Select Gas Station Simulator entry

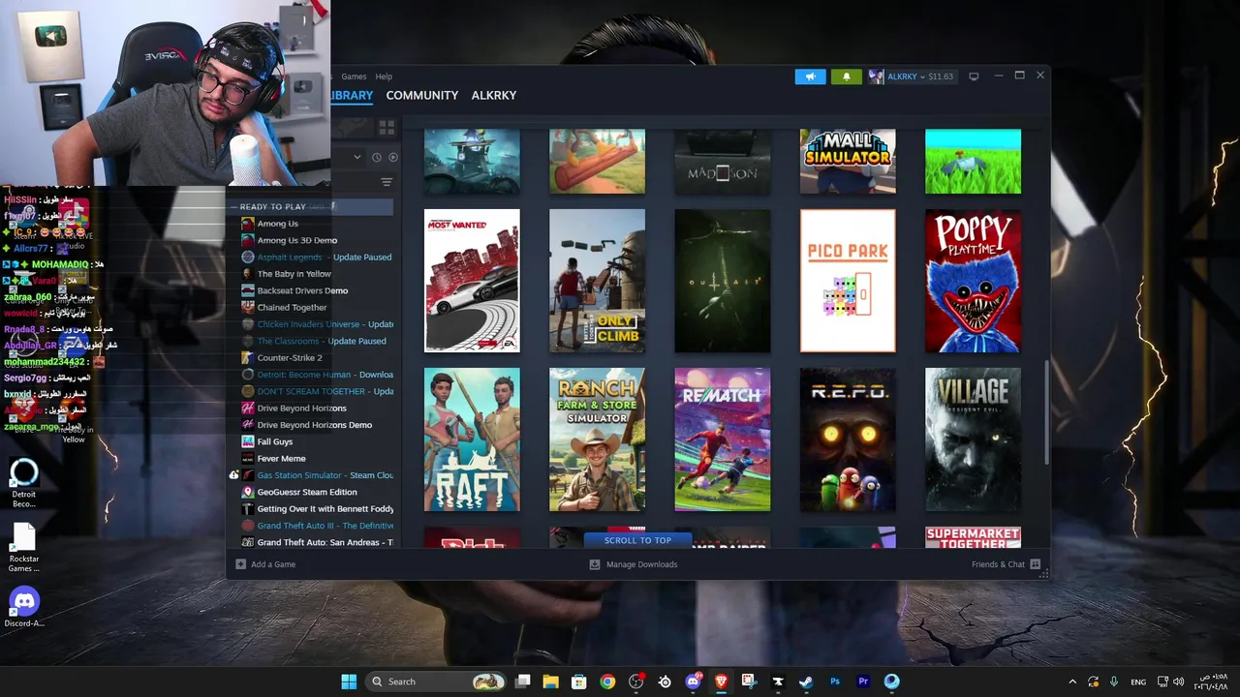coord(316,475)
